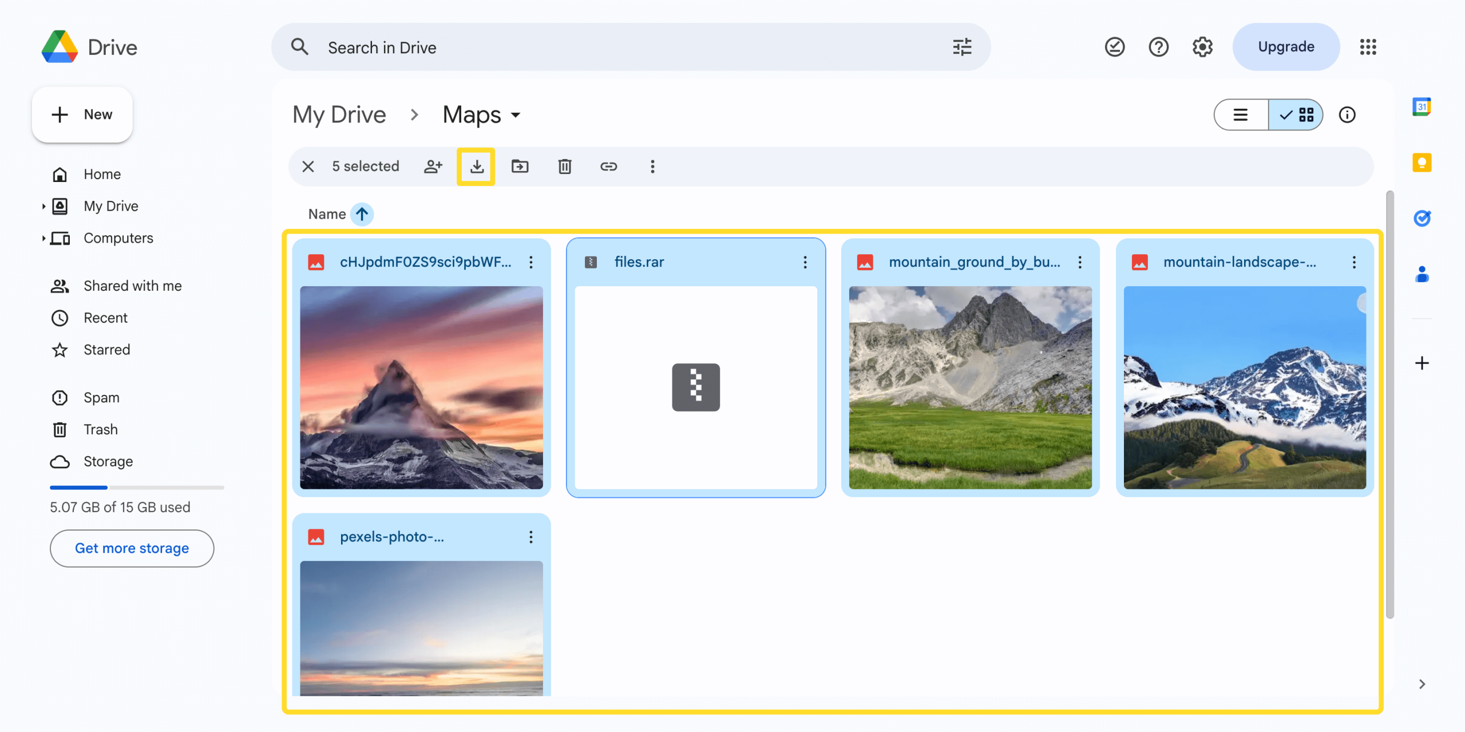The width and height of the screenshot is (1465, 732).
Task: Reverse the Name sort direction arrow
Action: coord(362,214)
